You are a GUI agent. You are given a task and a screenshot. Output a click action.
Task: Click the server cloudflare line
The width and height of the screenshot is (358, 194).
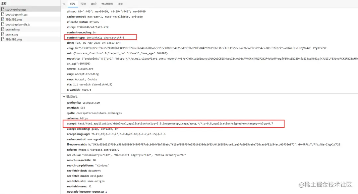(80, 69)
